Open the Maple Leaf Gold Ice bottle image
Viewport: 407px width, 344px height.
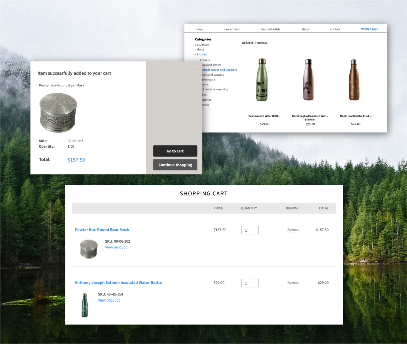pyautogui.click(x=354, y=80)
